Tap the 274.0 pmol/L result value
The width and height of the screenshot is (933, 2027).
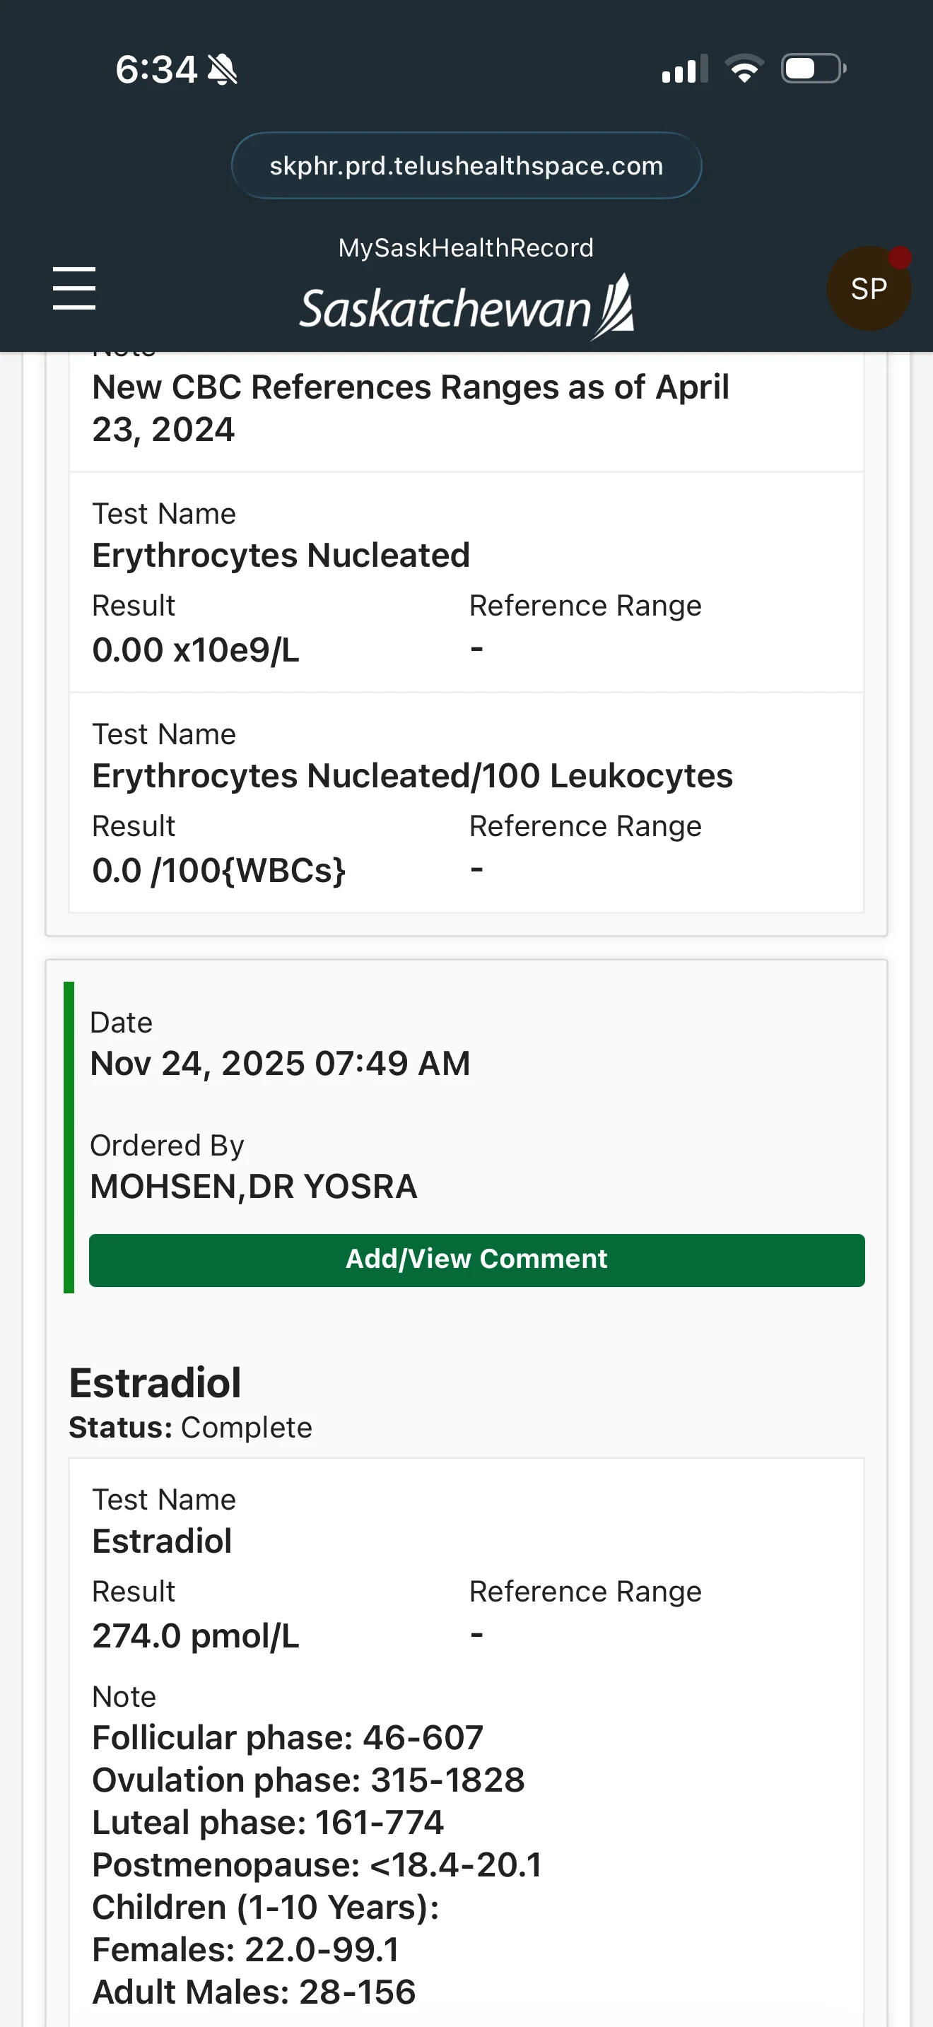coord(196,1636)
